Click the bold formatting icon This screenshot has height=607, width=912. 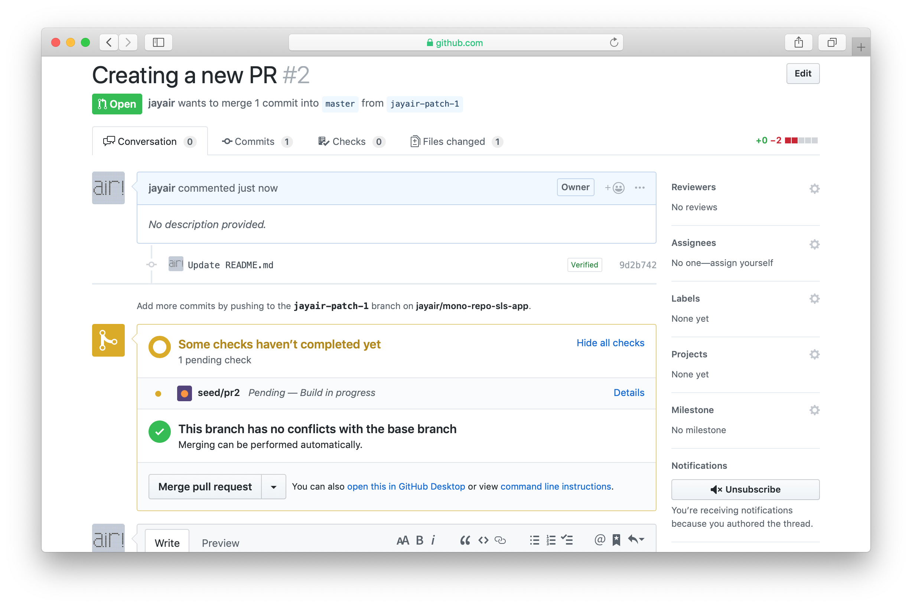point(420,540)
